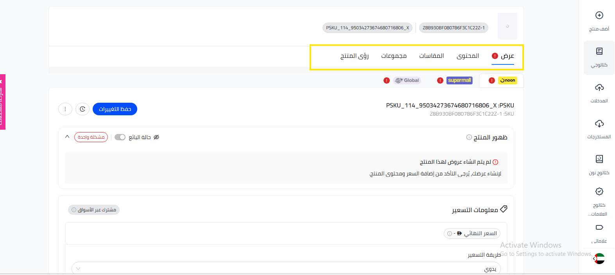Toggle the حالة البائع seller status switch
Viewport: 615px width, 275px height.
coord(120,137)
